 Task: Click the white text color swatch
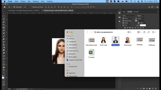(x=143, y=25)
